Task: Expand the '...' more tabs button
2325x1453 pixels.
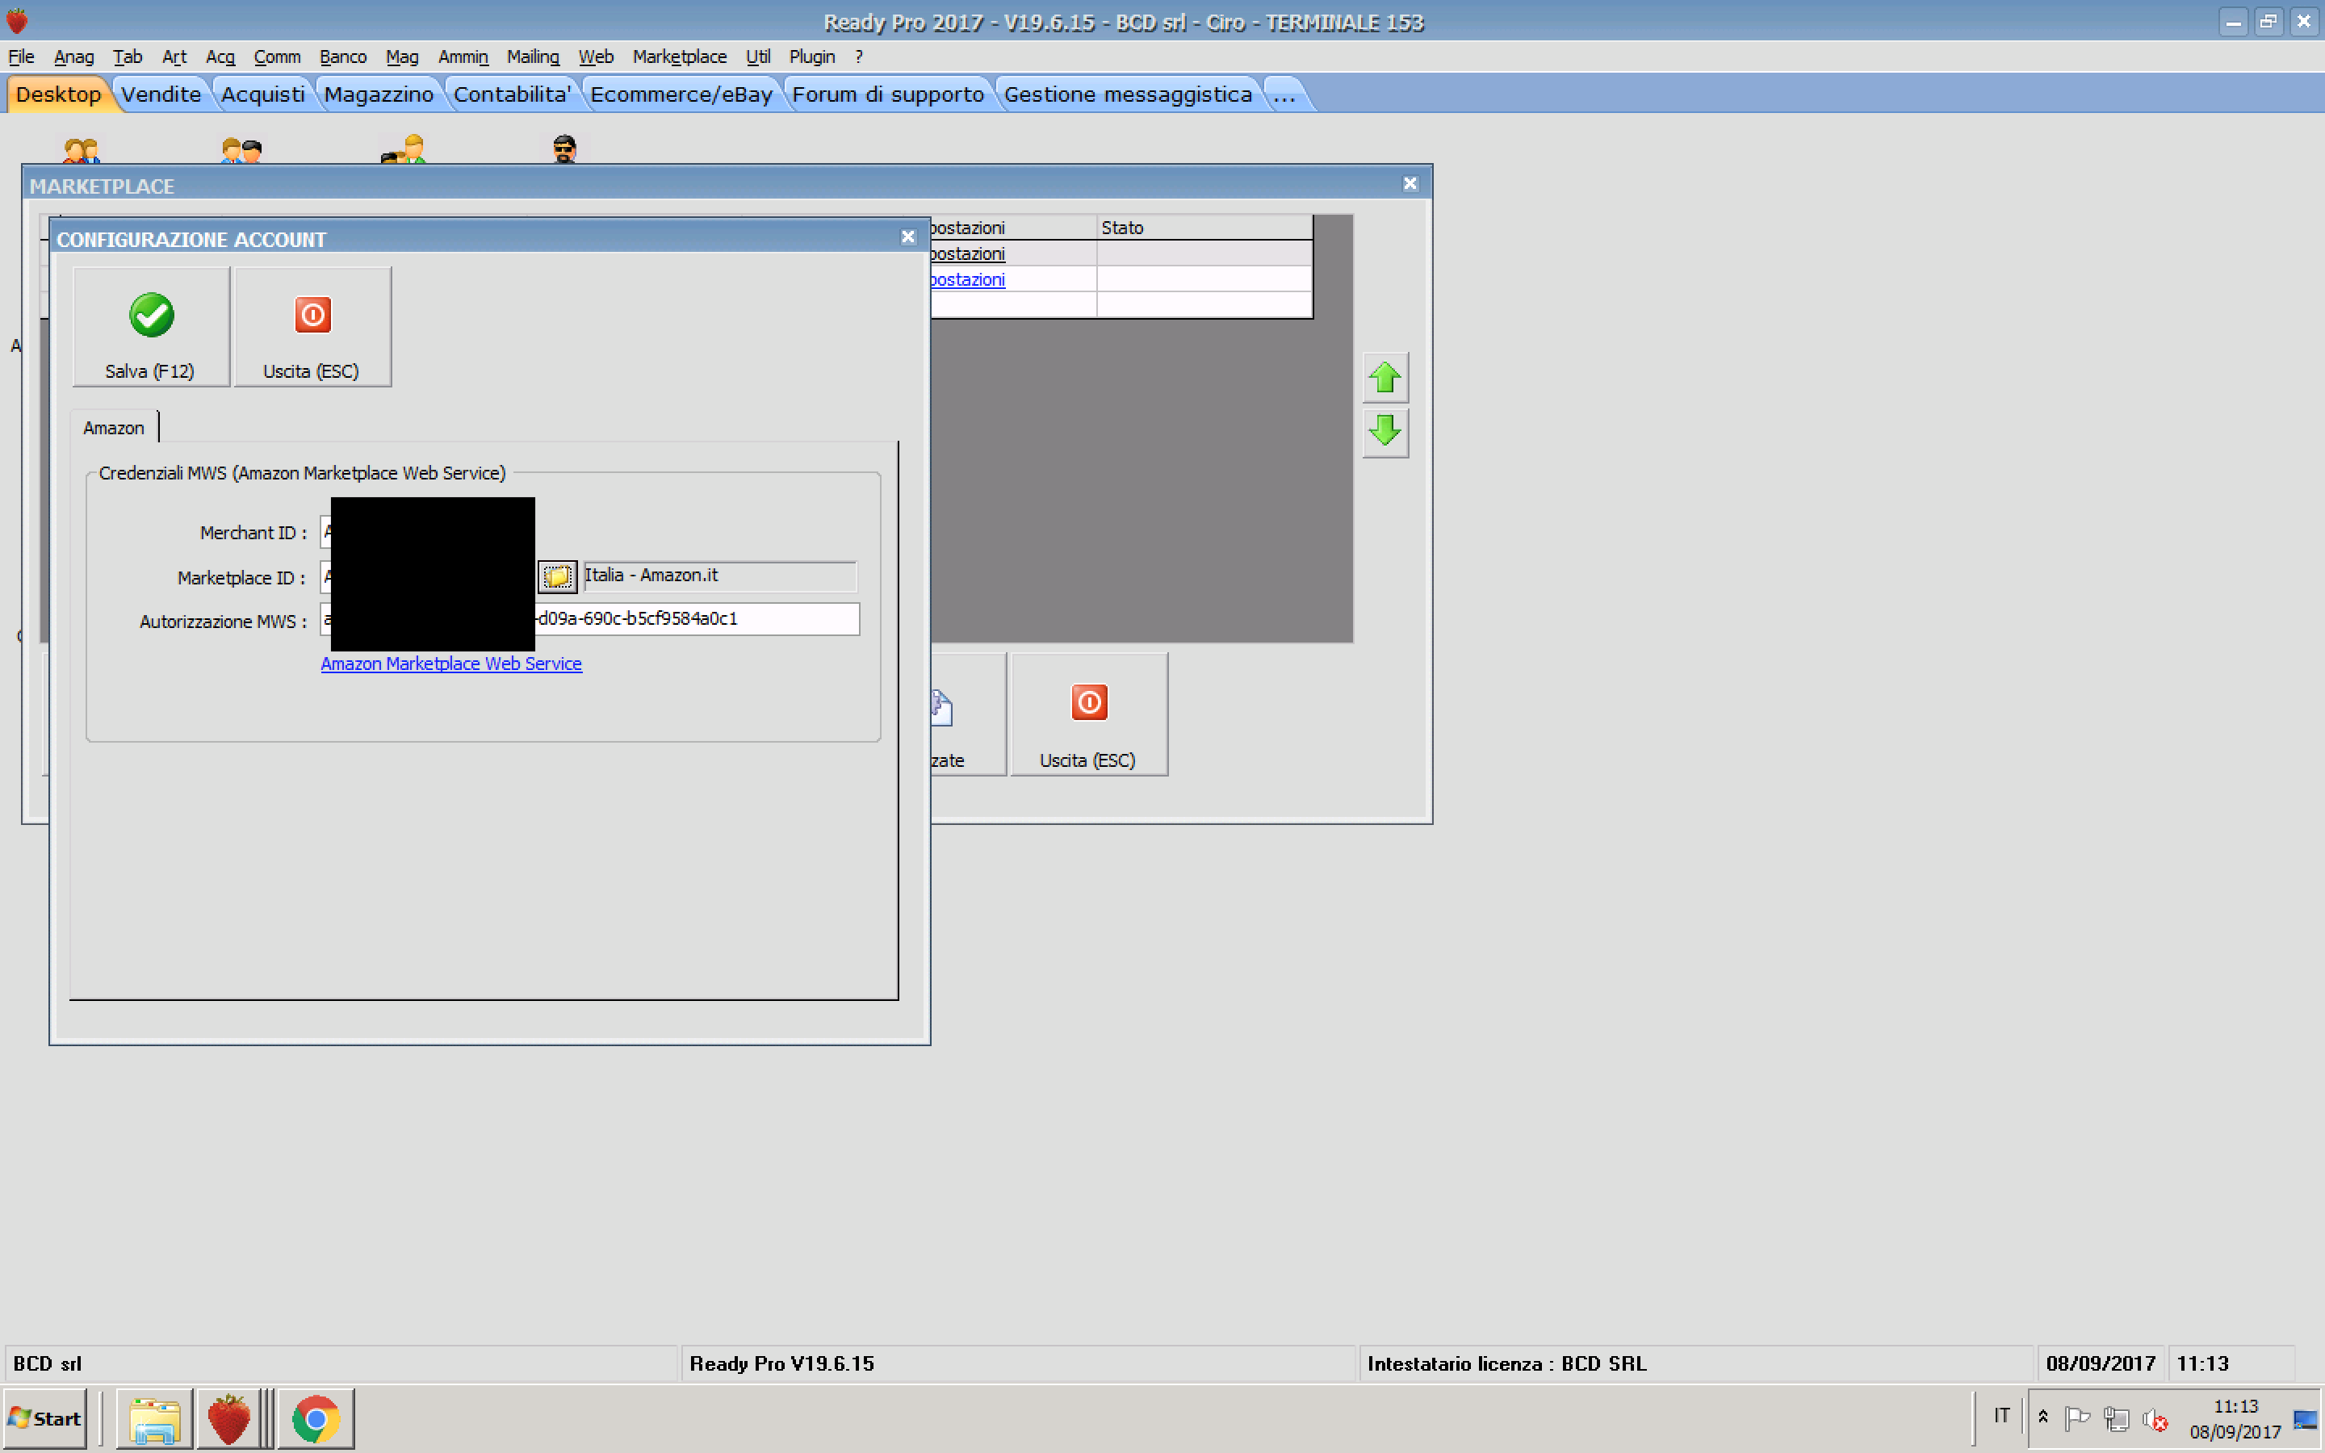Action: [x=1284, y=94]
